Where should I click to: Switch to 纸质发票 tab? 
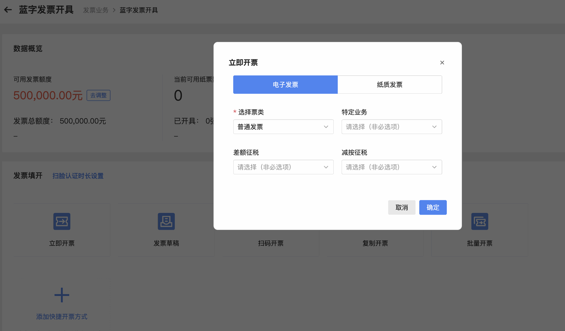coord(389,85)
